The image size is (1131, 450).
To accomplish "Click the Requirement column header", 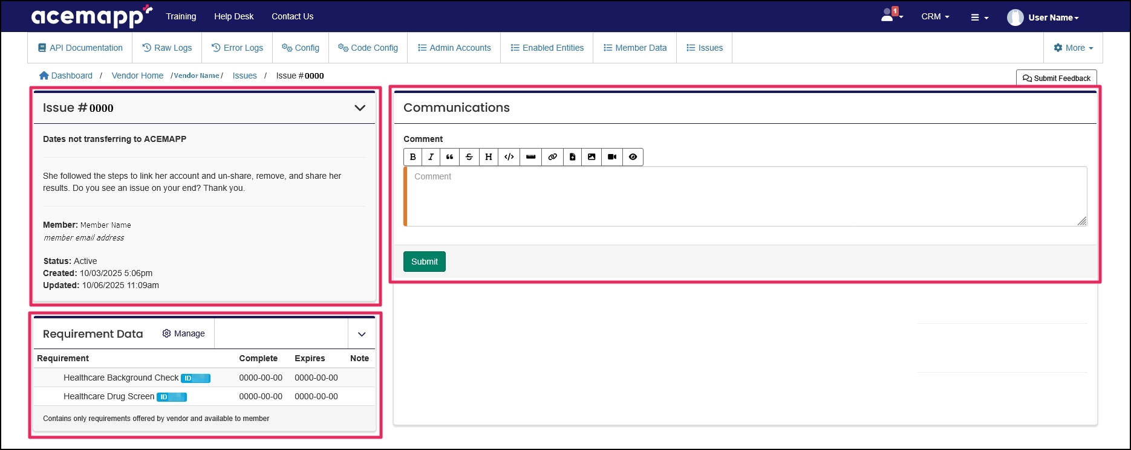I will 63,358.
